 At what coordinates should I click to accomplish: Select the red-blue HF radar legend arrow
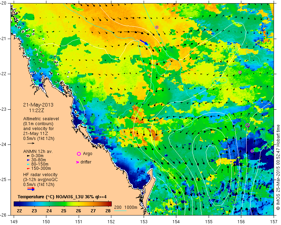pyautogui.click(x=31, y=189)
